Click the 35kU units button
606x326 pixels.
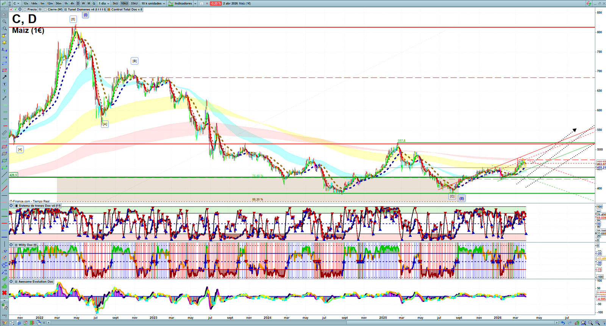(x=134, y=3)
